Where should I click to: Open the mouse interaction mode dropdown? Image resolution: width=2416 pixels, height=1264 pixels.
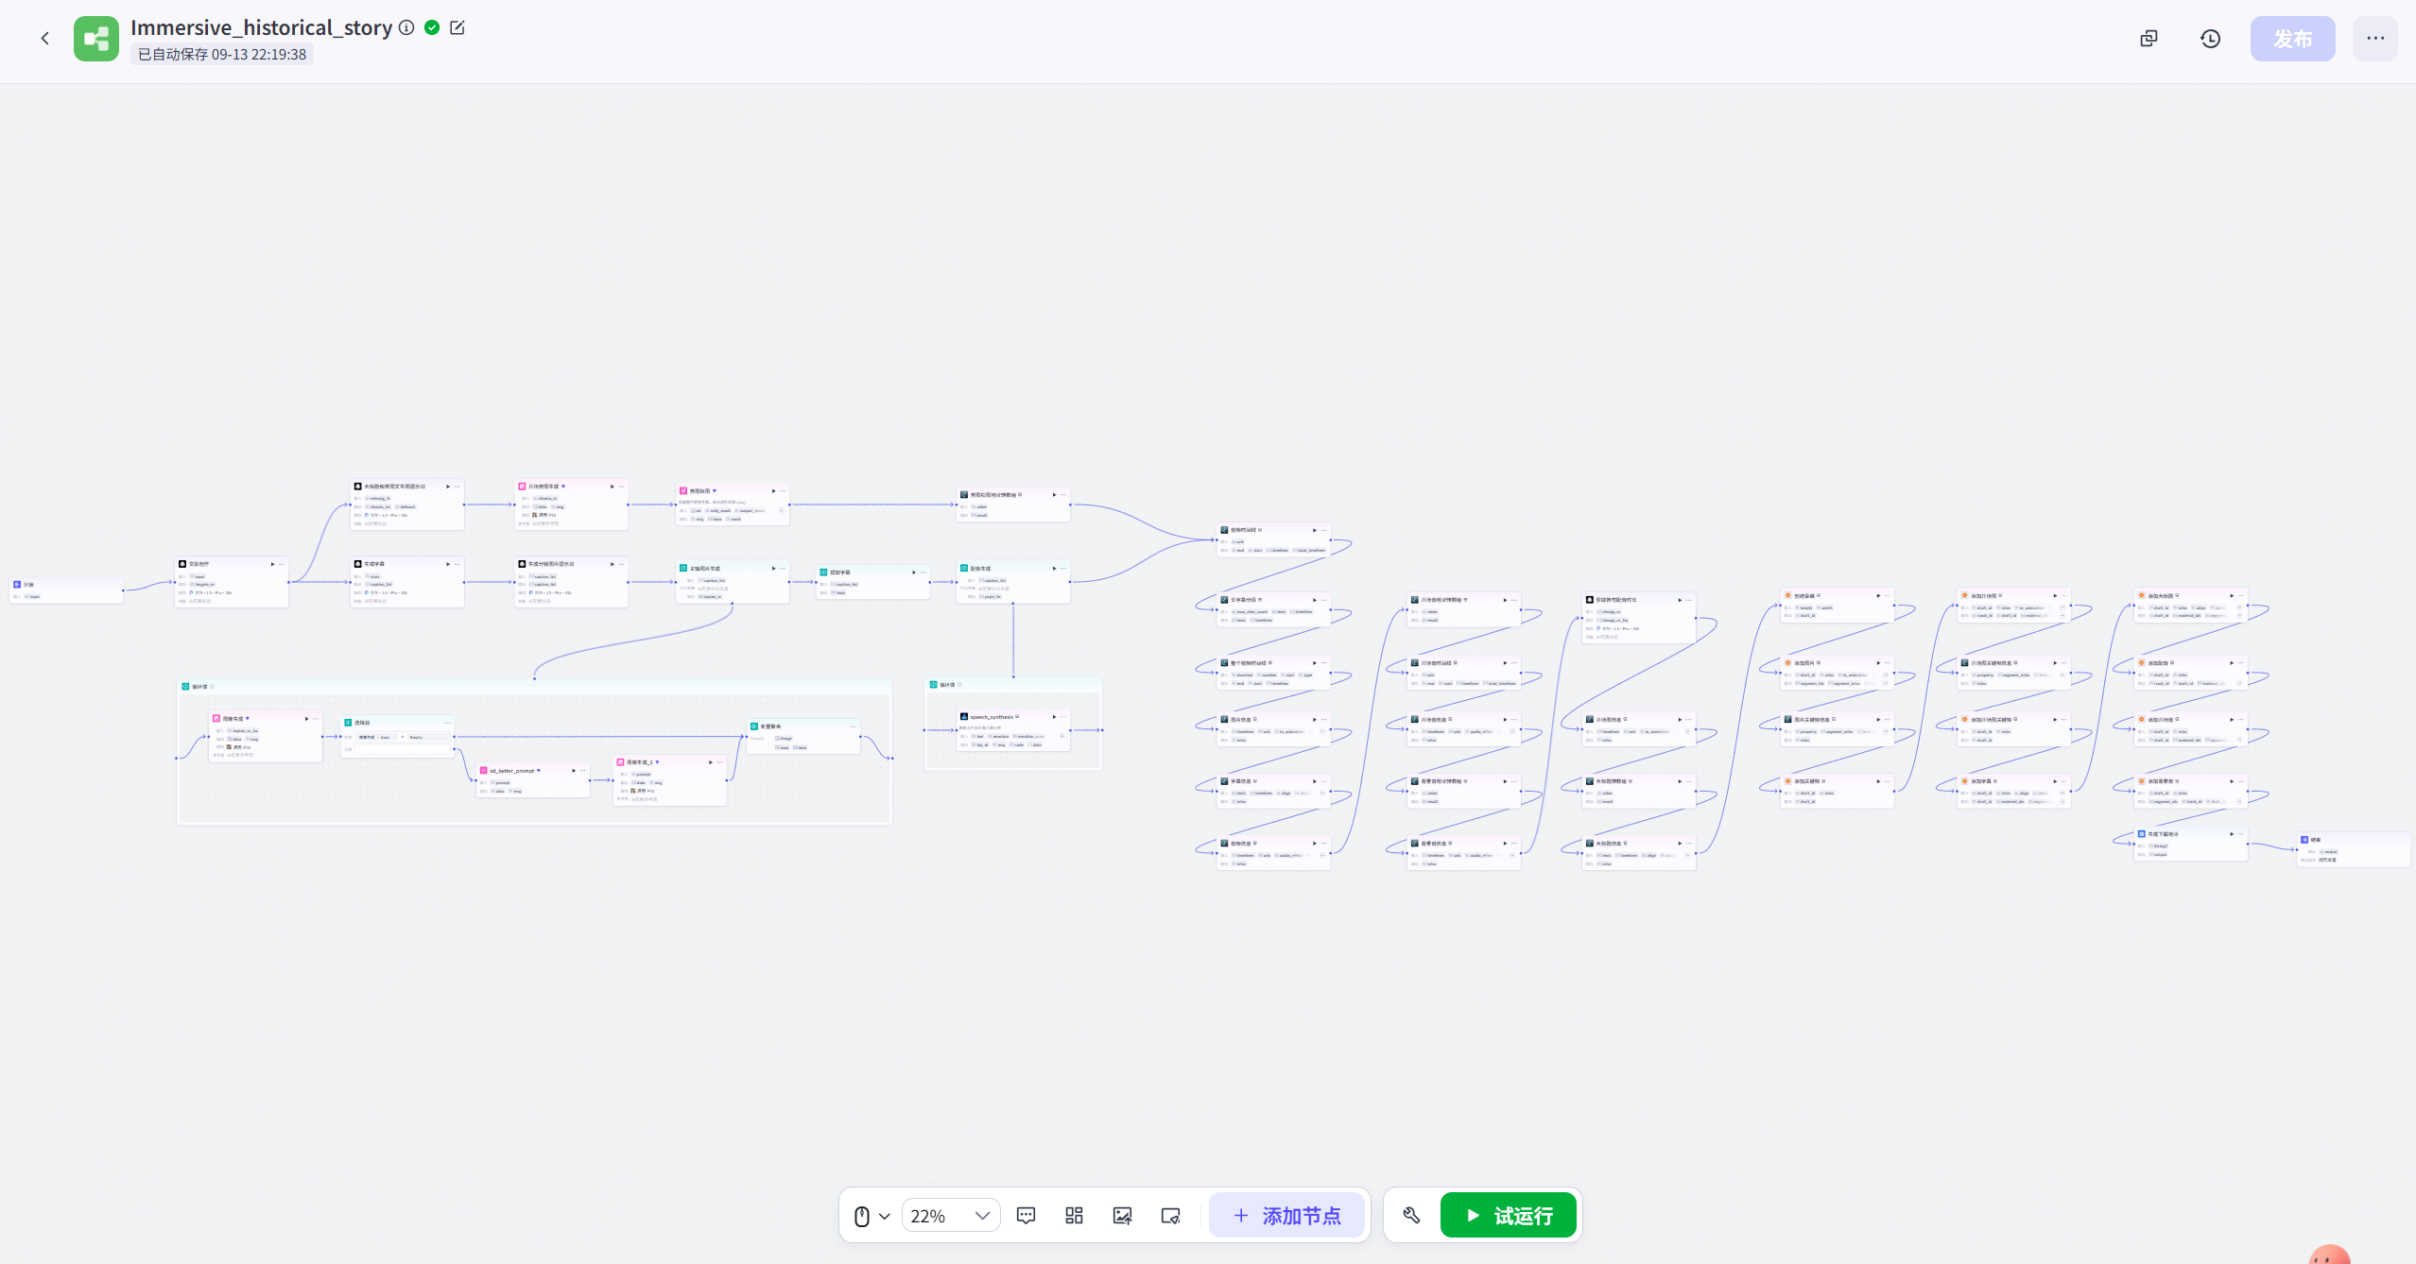click(871, 1216)
